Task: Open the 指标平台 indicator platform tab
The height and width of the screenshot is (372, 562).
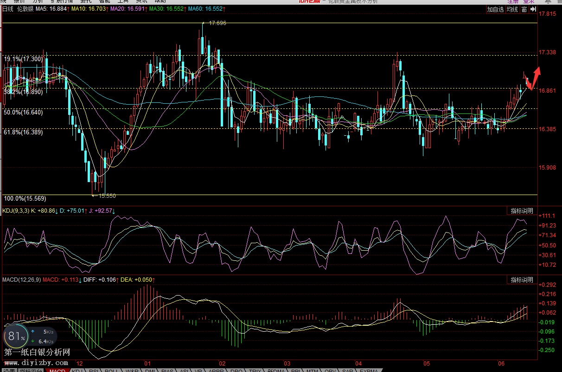Action: (31, 370)
